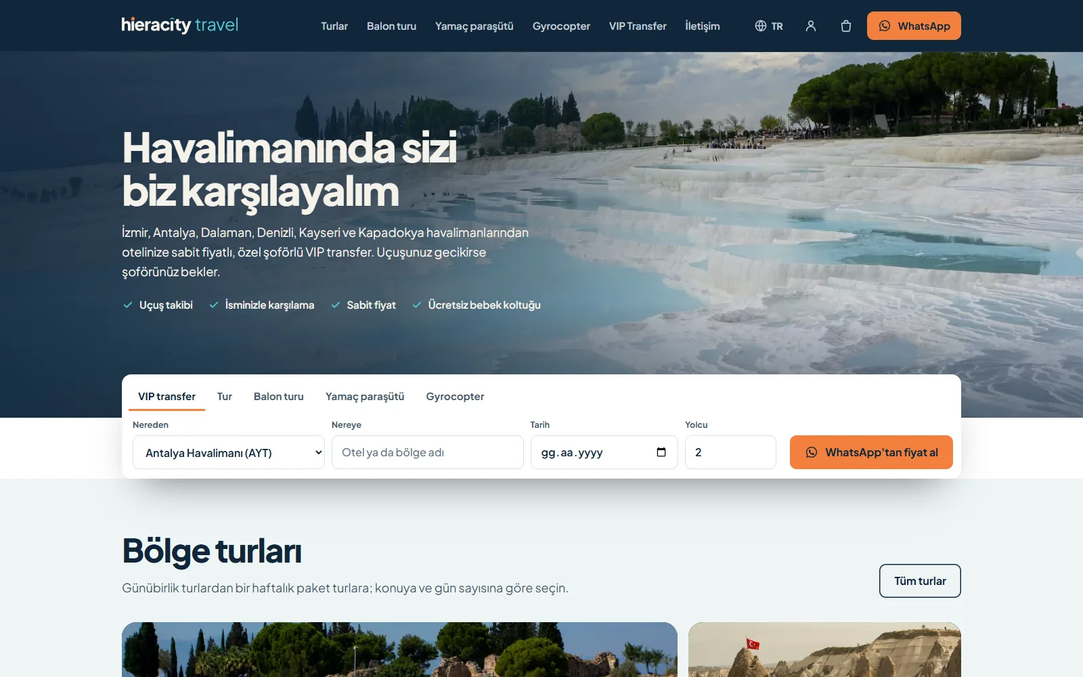The image size is (1083, 677).
Task: Focus the Nereye hotel or region field
Action: coord(428,452)
